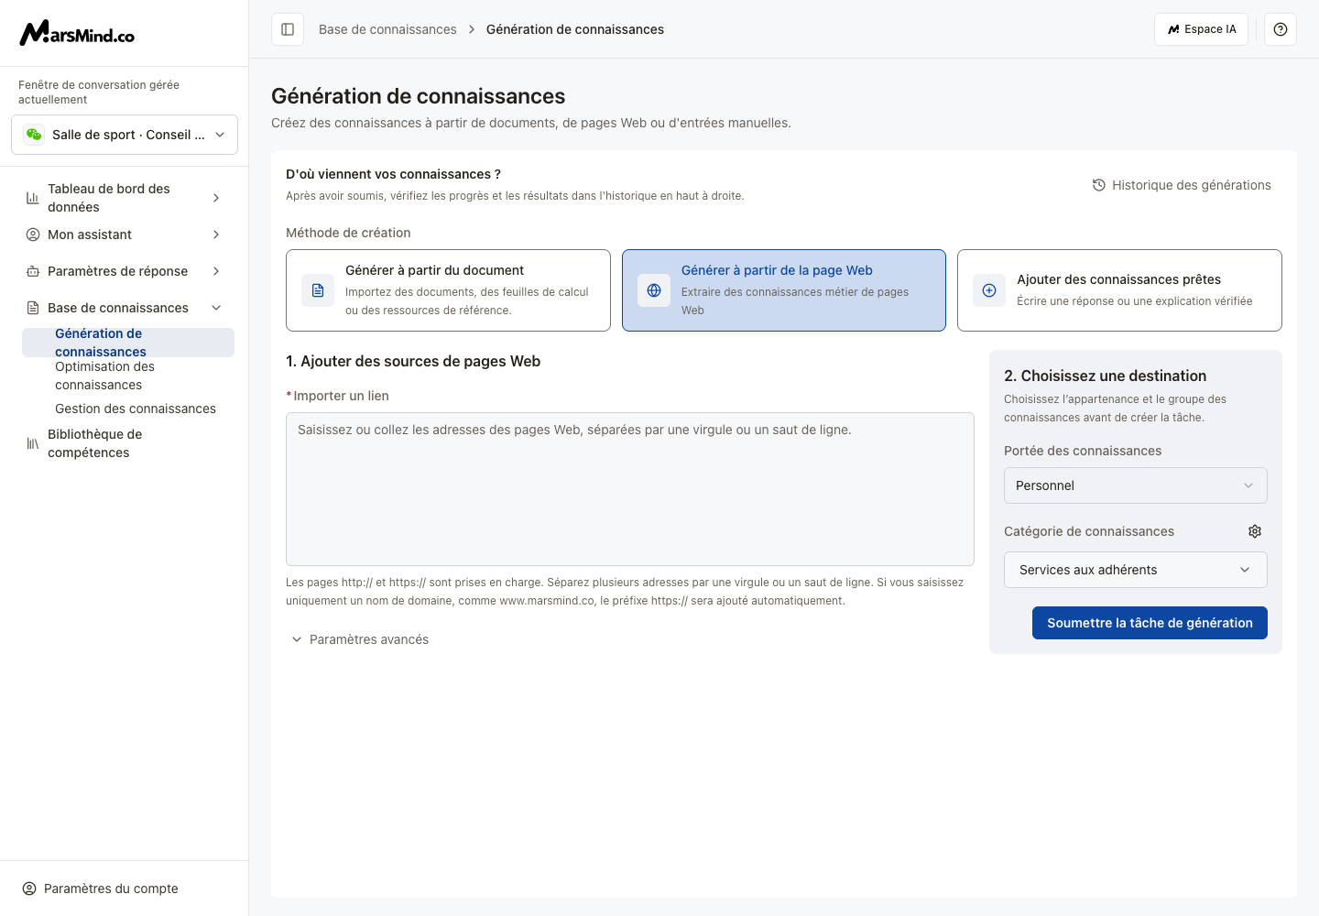Open Génération de connaissances sidebar item
The height and width of the screenshot is (916, 1319).
coord(128,343)
